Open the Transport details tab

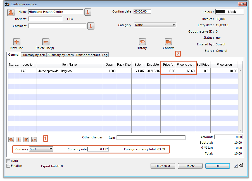pos(88,55)
